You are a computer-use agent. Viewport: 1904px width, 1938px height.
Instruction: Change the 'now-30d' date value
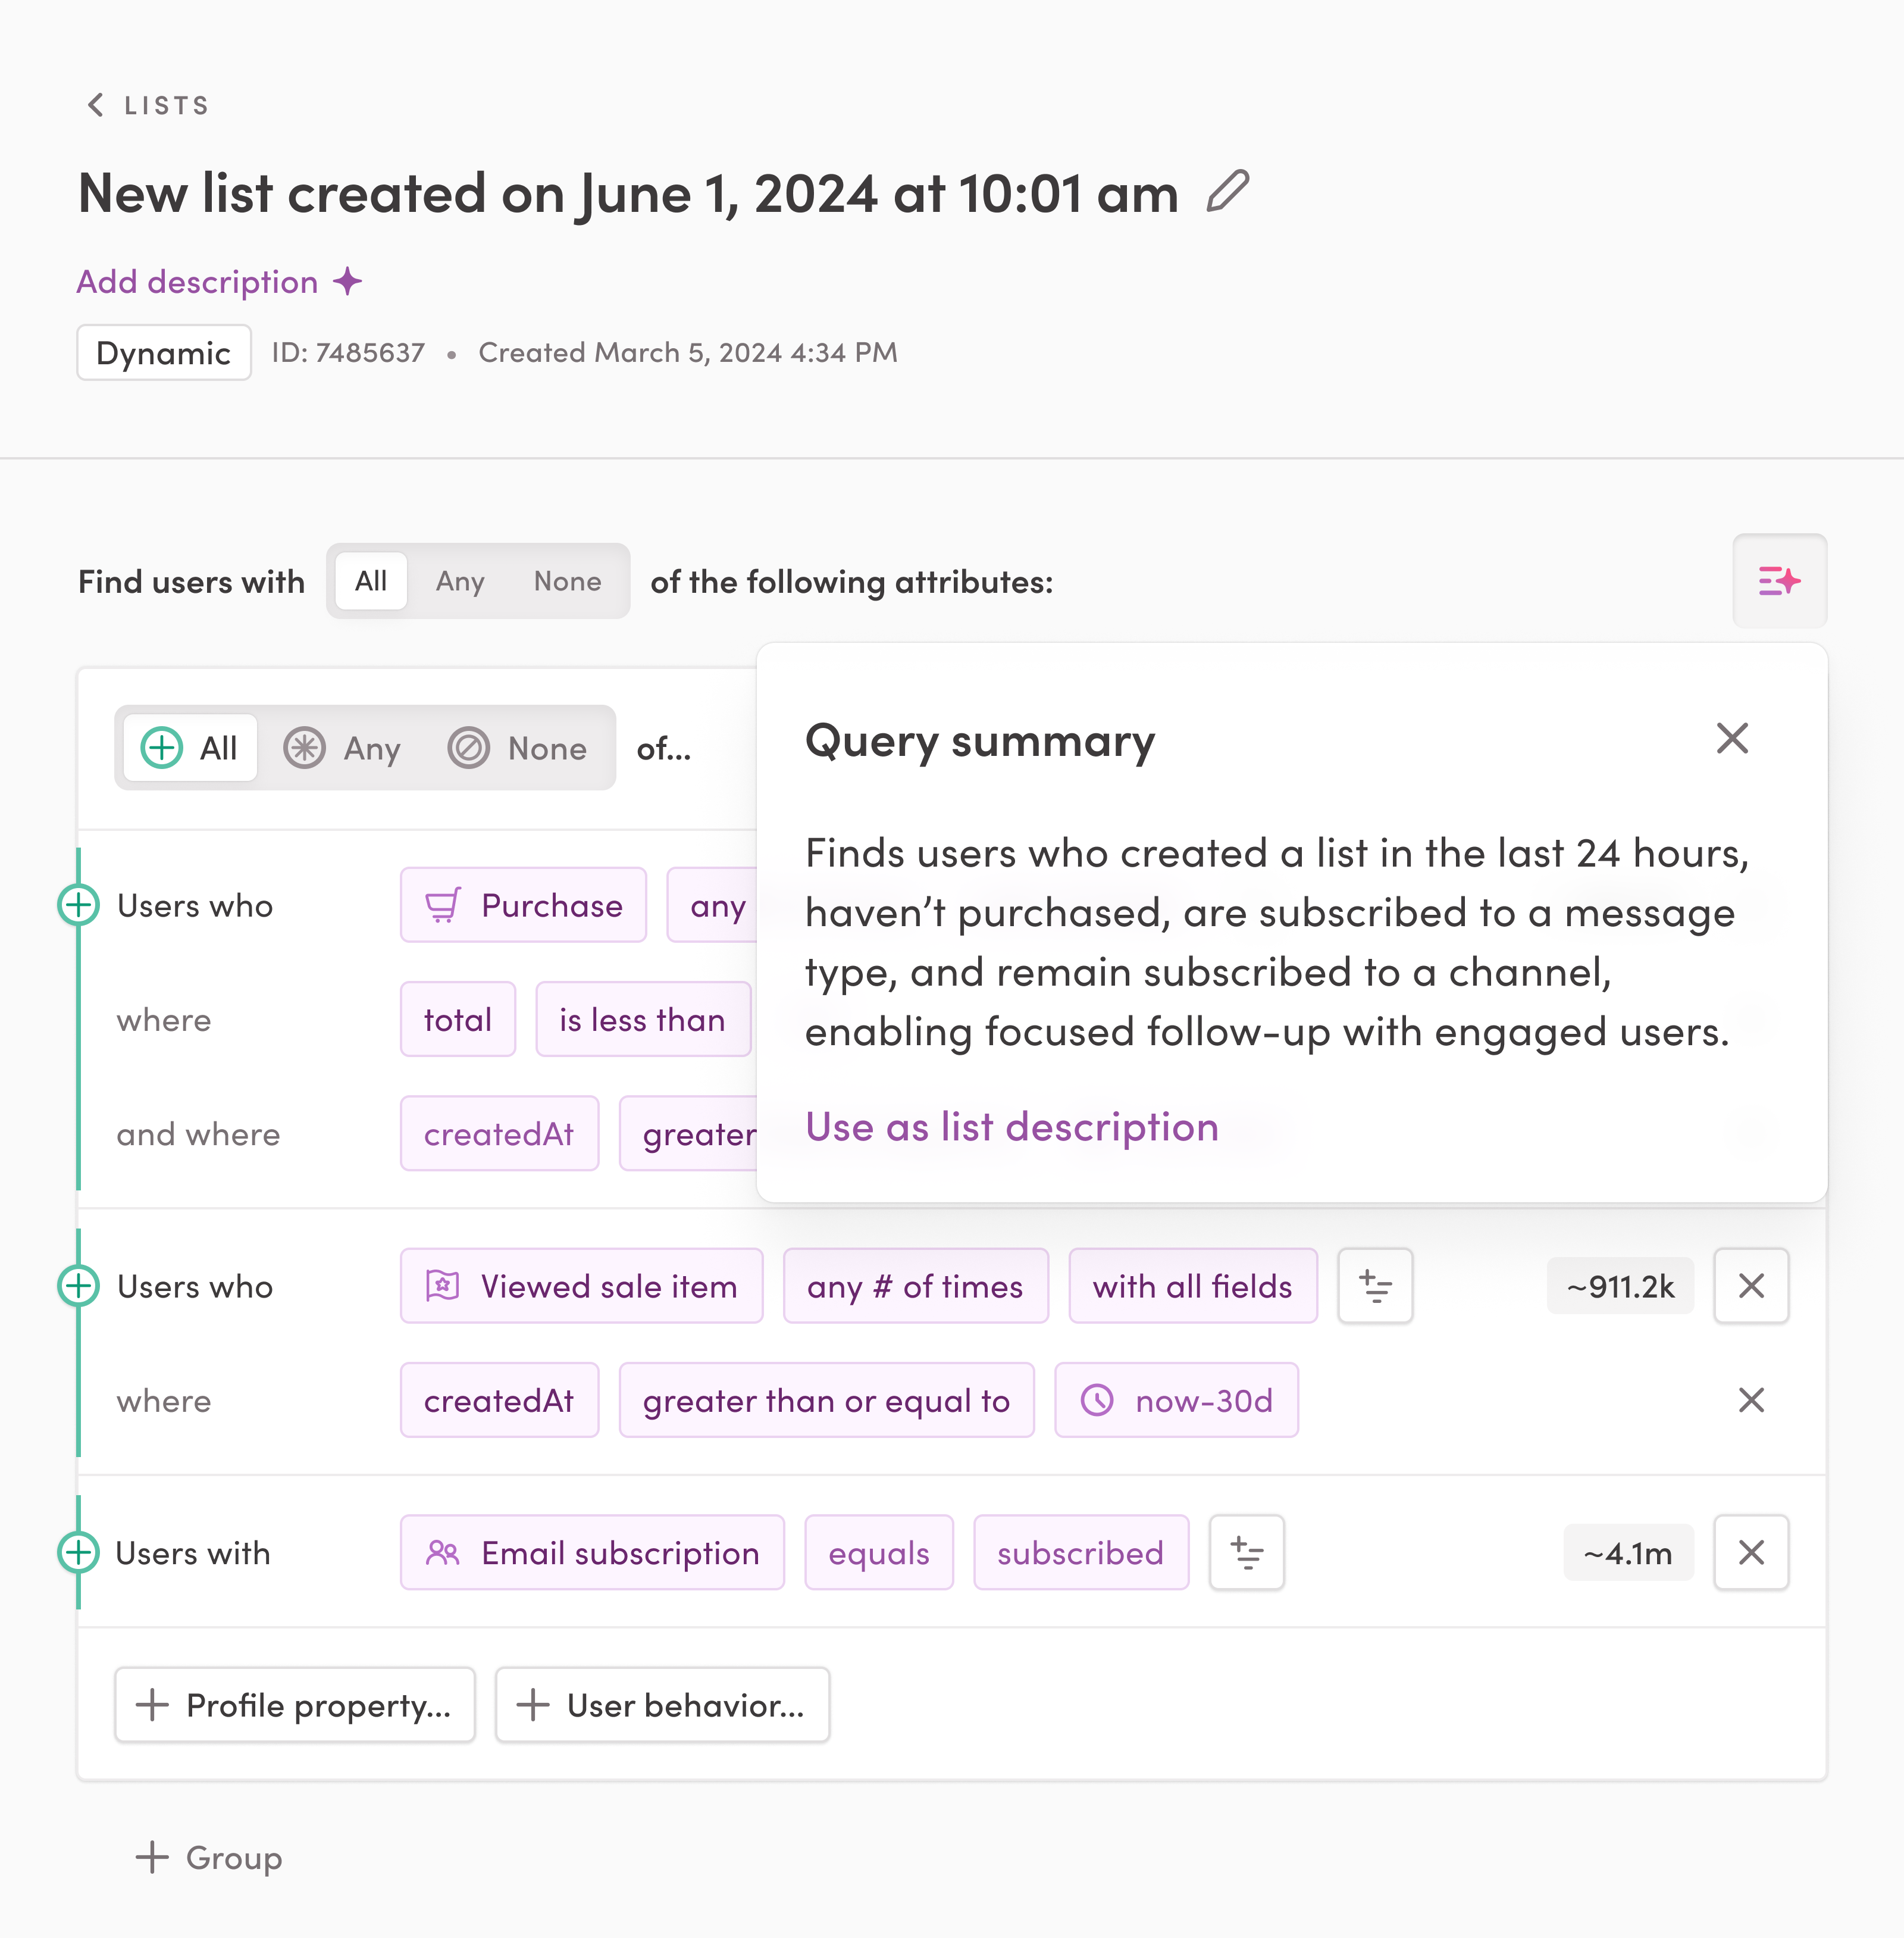point(1176,1400)
